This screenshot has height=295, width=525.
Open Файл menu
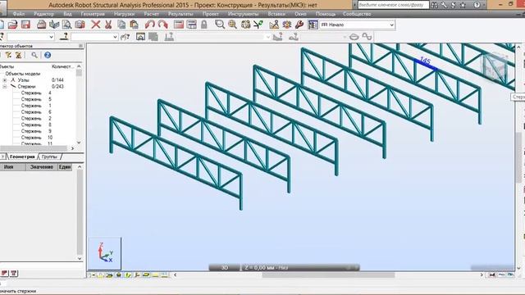pos(18,14)
